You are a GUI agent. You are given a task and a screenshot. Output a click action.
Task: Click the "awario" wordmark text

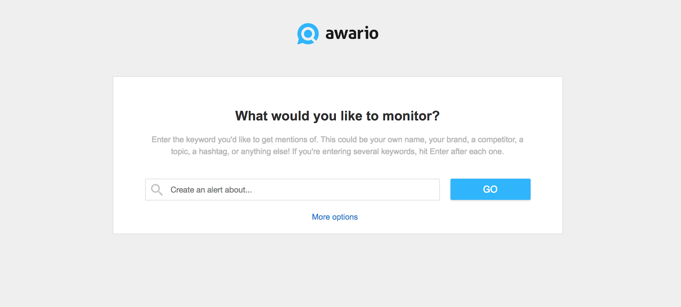click(x=352, y=33)
